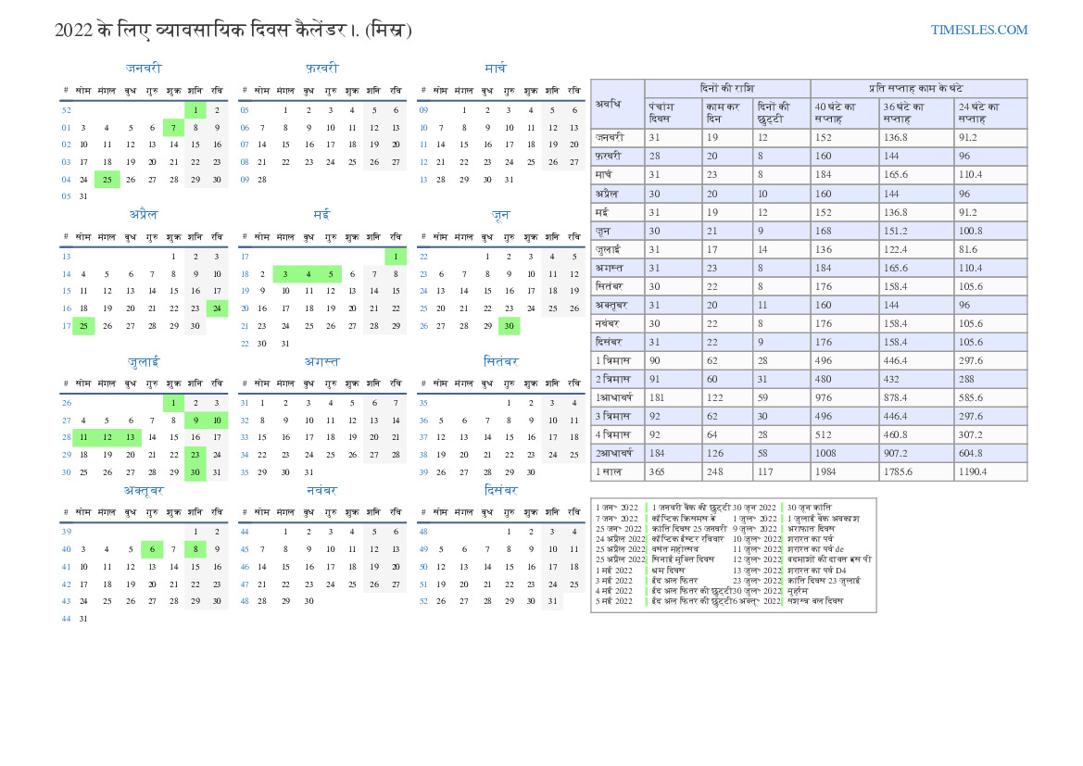Select the अगस्त calendar month heading
This screenshot has height=766, width=1083.
click(321, 361)
